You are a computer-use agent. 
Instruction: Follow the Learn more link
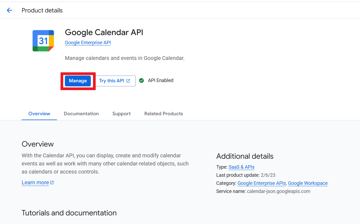38,182
